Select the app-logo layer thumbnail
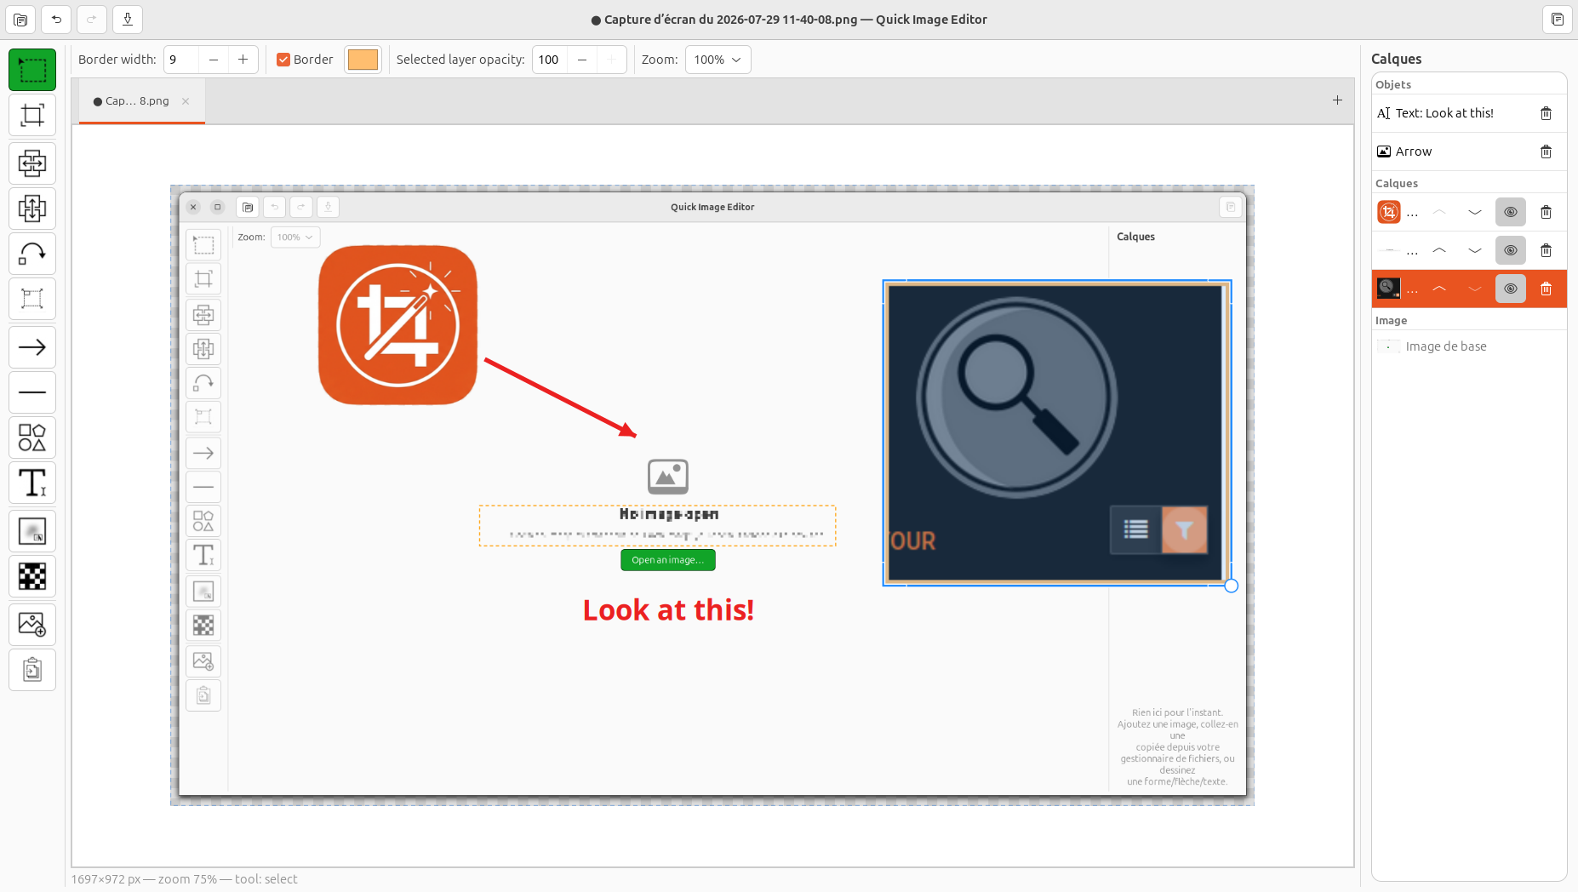Image resolution: width=1578 pixels, height=892 pixels. pos(1389,212)
